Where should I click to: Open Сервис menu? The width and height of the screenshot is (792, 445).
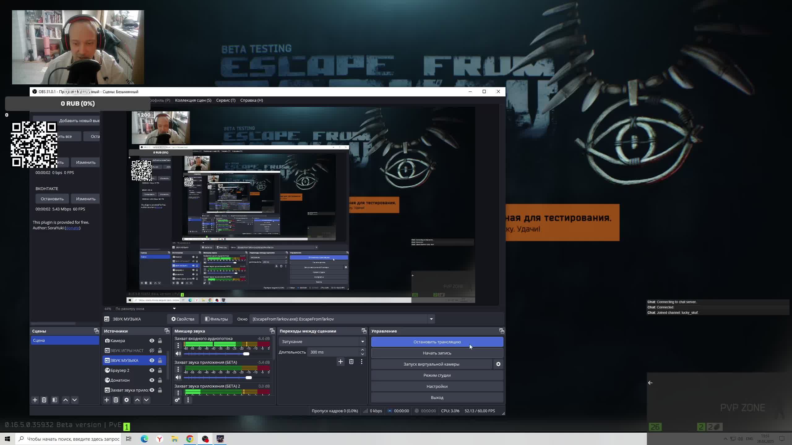coord(226,100)
